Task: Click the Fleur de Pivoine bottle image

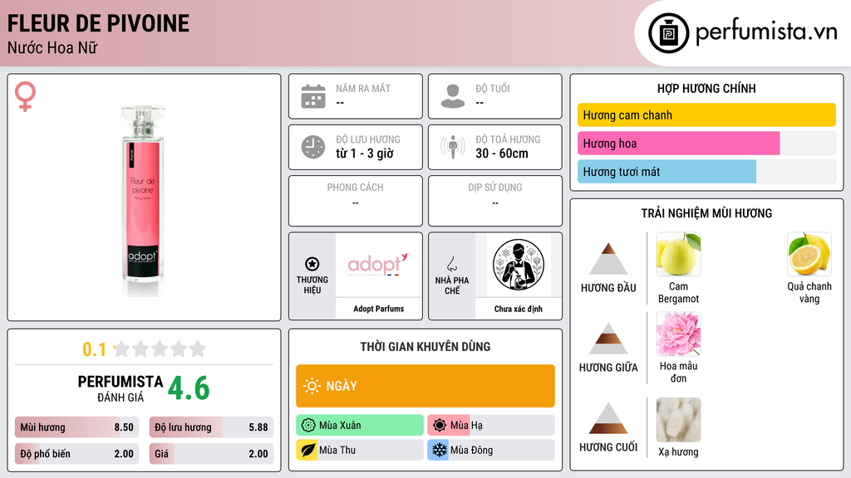Action: click(x=143, y=201)
